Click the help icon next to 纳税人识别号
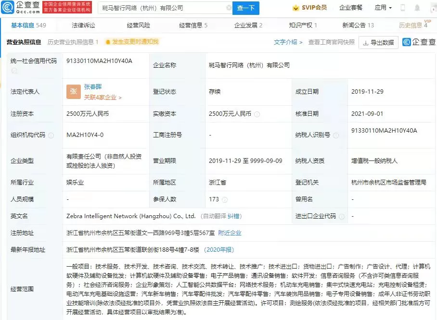Image resolution: width=437 pixels, height=320 pixels. tap(336, 135)
